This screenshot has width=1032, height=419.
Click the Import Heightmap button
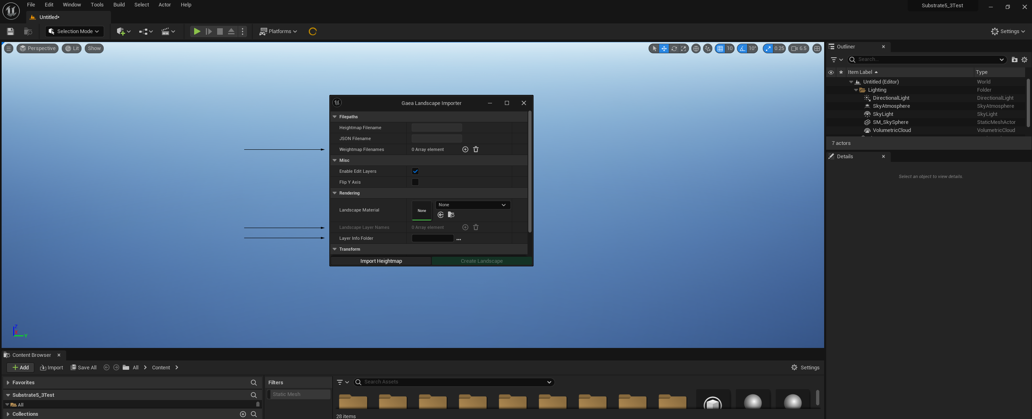(381, 261)
